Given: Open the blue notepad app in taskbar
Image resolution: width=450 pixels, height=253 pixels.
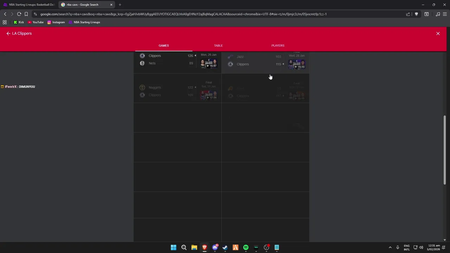Looking at the screenshot, I should [277, 247].
